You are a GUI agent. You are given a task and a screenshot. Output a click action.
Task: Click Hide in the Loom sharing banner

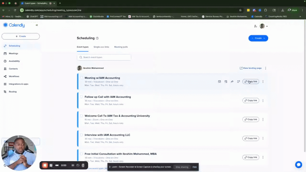pyautogui.click(x=195, y=167)
